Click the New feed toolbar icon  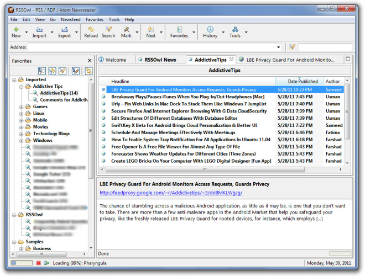[x=16, y=29]
